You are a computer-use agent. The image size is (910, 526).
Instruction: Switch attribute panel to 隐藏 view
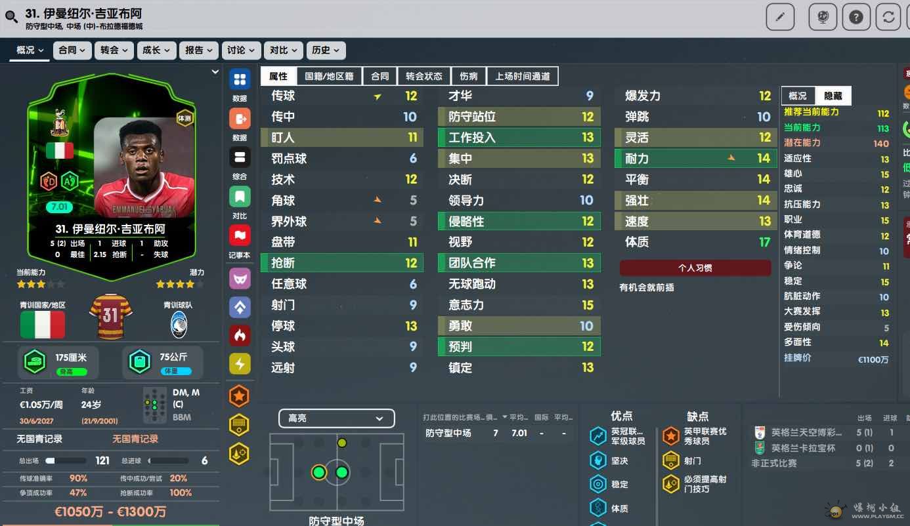tap(833, 96)
